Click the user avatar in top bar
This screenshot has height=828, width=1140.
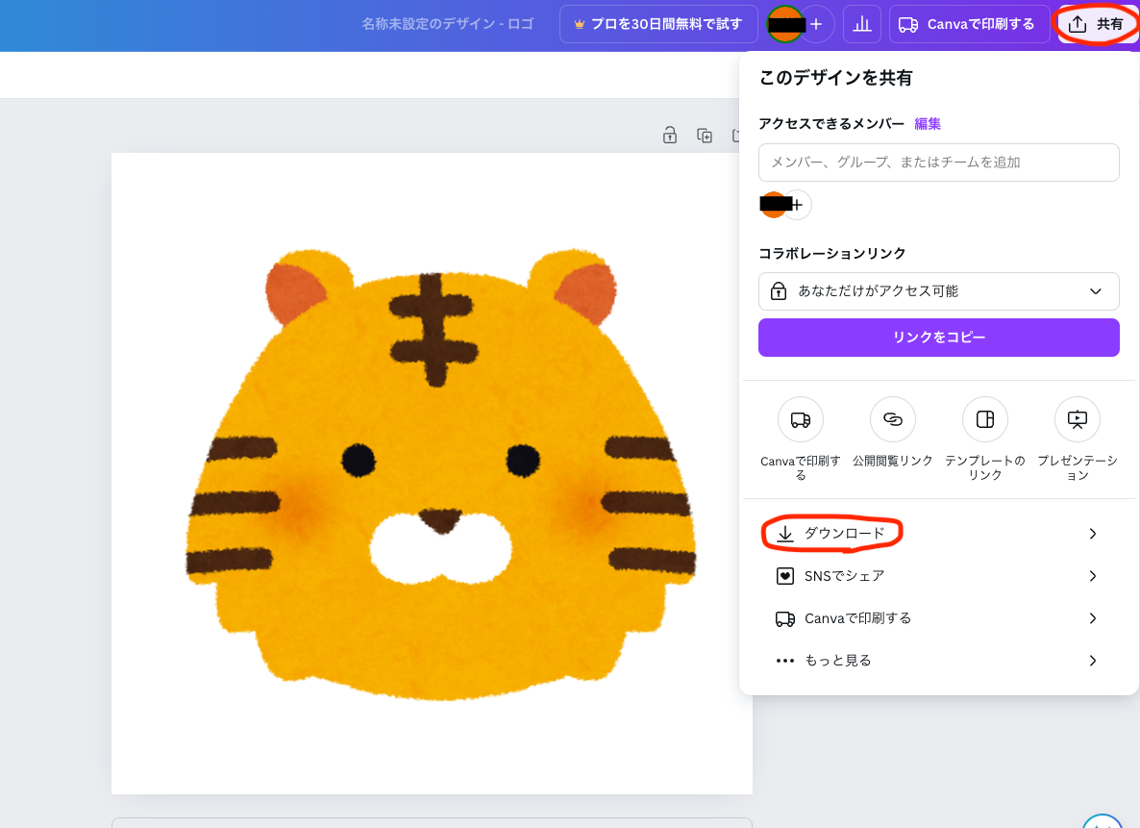pyautogui.click(x=785, y=24)
